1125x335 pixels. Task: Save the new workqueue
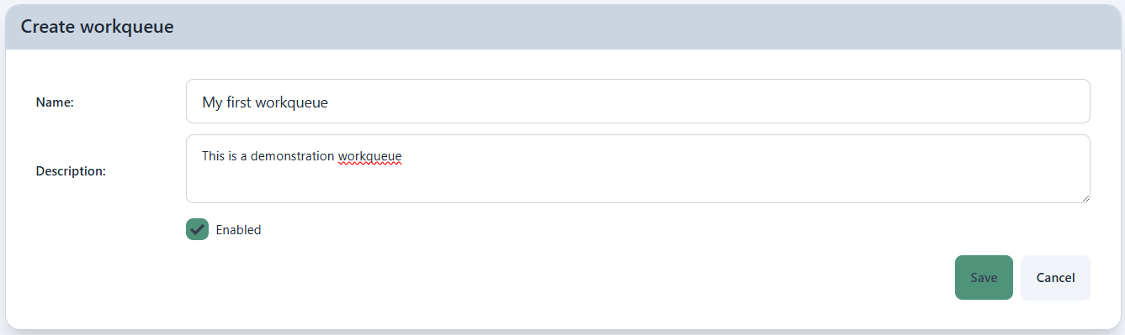click(x=984, y=278)
